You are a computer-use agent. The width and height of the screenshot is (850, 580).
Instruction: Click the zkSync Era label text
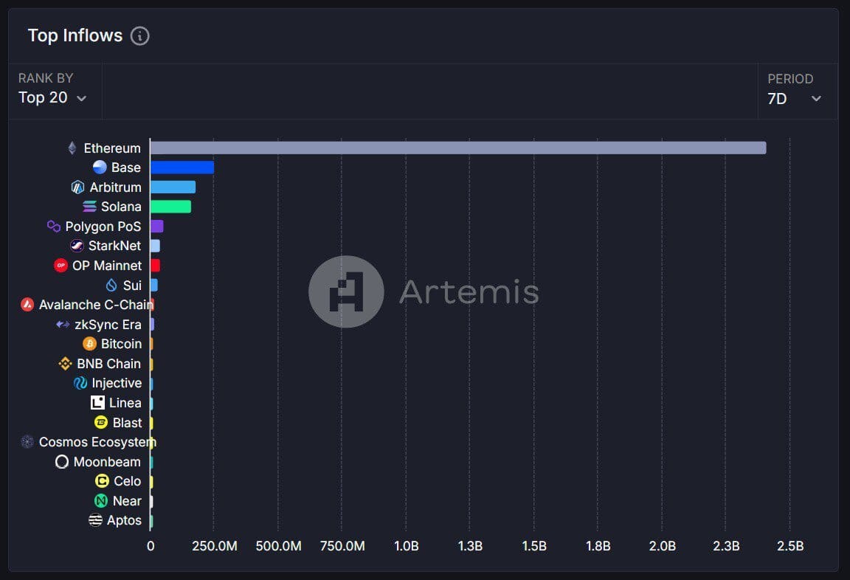(x=108, y=325)
